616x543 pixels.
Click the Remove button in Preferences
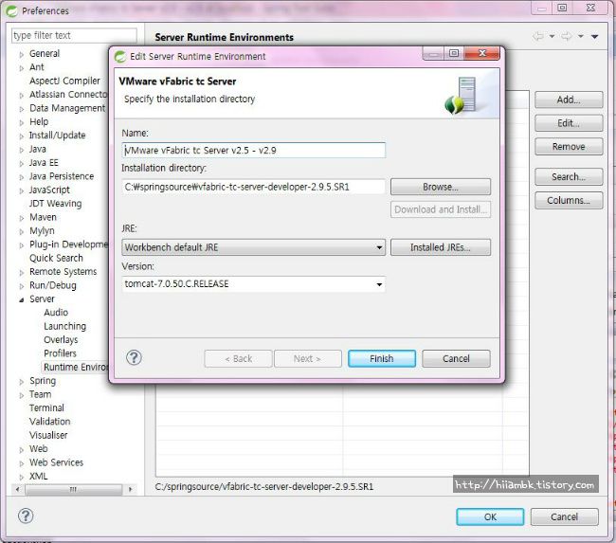[x=569, y=147]
